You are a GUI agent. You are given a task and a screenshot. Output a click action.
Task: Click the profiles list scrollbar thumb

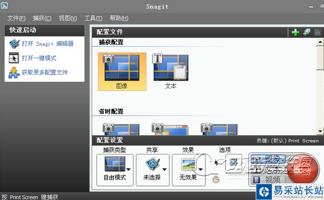click(x=320, y=58)
